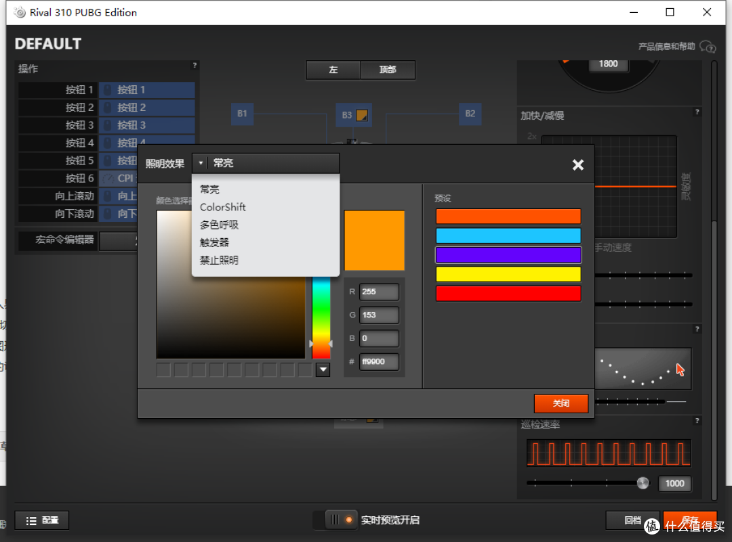Viewport: 732px width, 542px height.
Task: Click the G value field showing 153
Action: pyautogui.click(x=379, y=315)
